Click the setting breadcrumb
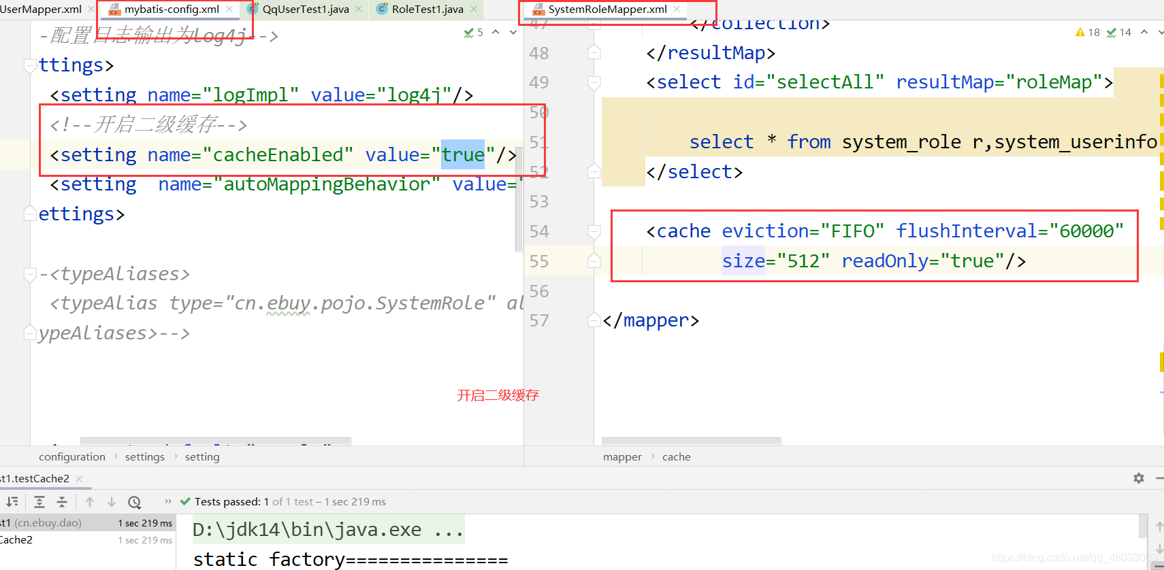The image size is (1164, 570). point(202,456)
